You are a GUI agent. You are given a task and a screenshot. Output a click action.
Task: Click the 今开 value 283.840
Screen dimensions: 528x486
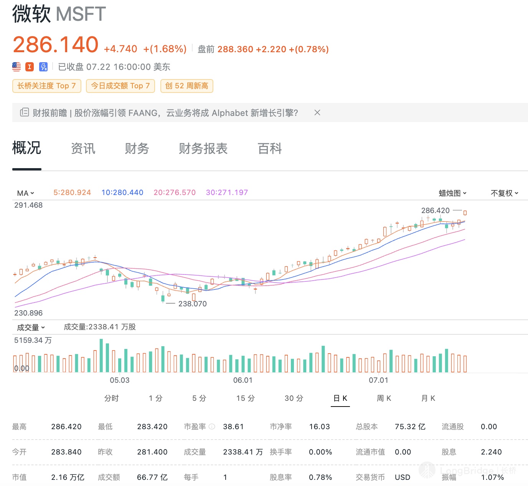(x=66, y=452)
